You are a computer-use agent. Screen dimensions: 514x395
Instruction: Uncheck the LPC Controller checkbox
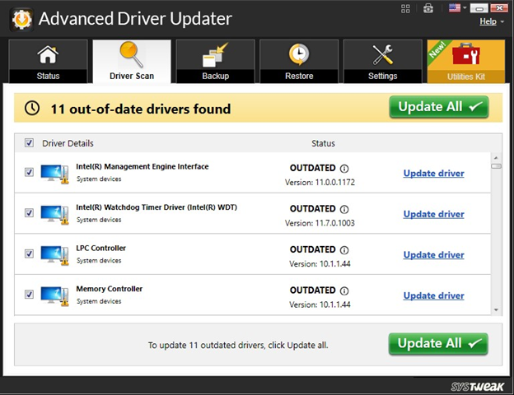[30, 253]
